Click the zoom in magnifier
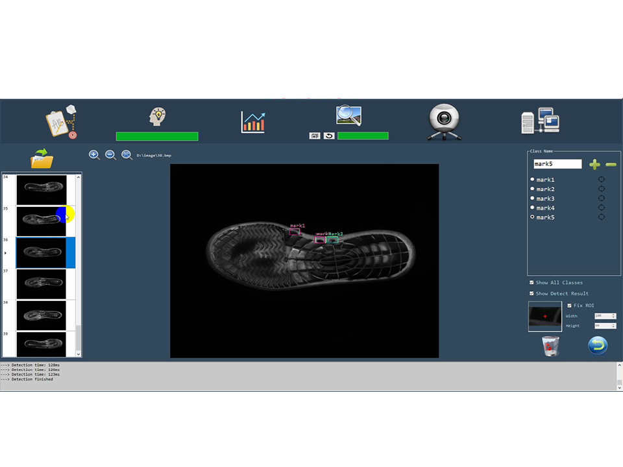623x467 pixels. (x=94, y=155)
